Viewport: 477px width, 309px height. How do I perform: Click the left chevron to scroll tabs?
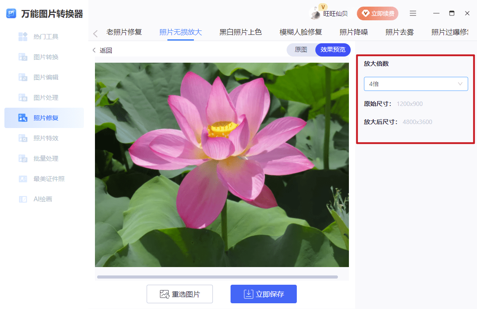95,32
